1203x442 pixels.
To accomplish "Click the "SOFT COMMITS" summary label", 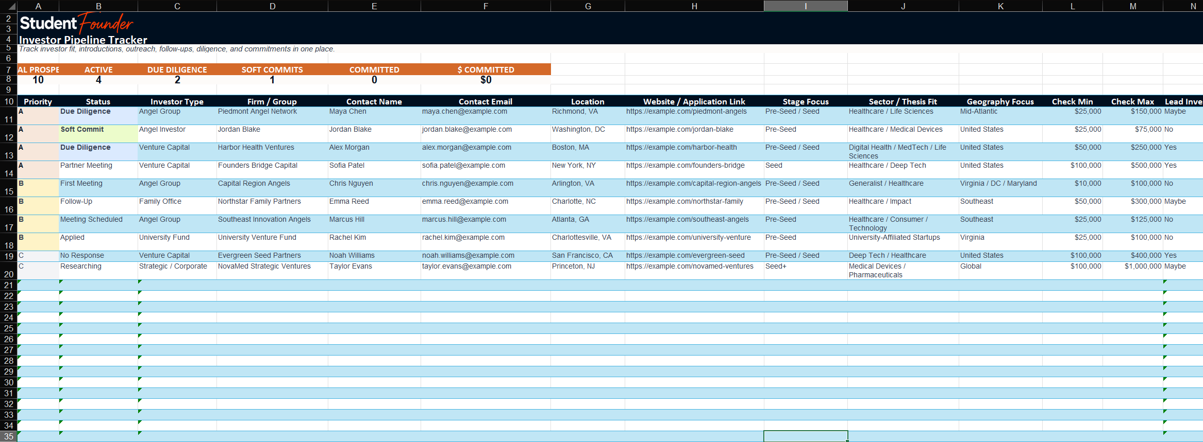I will point(272,70).
